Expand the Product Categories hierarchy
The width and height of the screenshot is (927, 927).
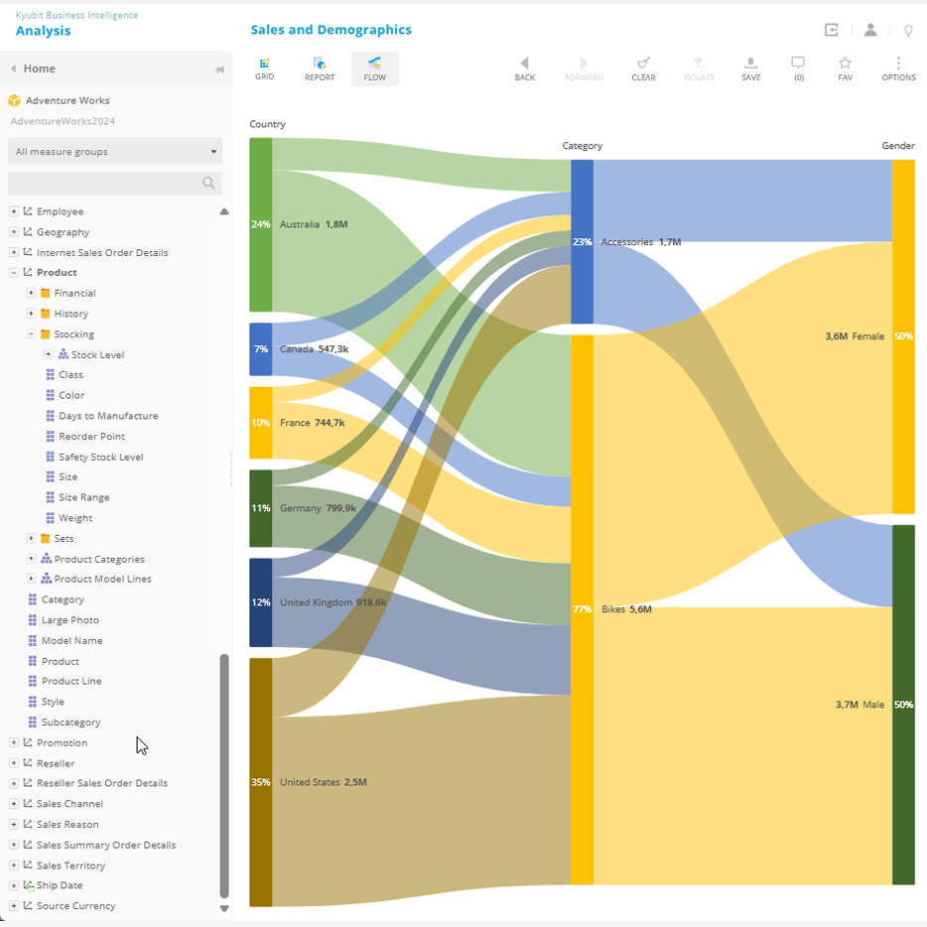click(x=32, y=559)
